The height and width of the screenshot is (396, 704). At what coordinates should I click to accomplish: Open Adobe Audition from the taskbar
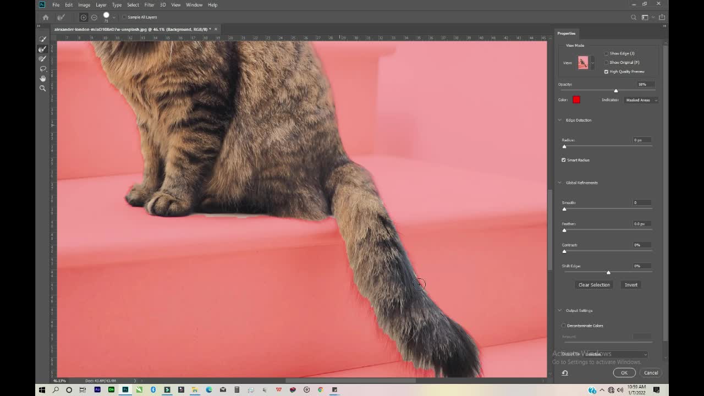[x=97, y=390]
